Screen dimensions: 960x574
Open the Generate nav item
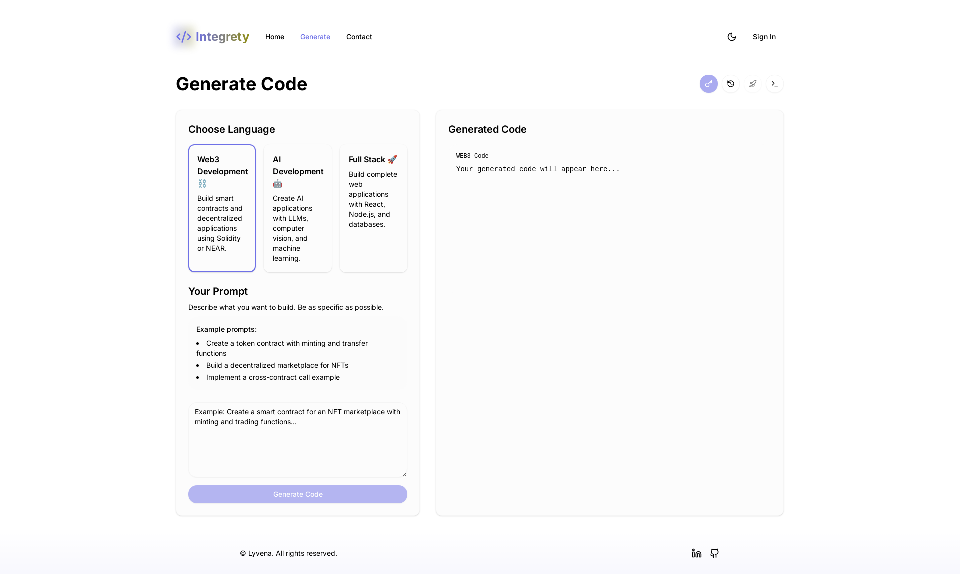point(315,37)
